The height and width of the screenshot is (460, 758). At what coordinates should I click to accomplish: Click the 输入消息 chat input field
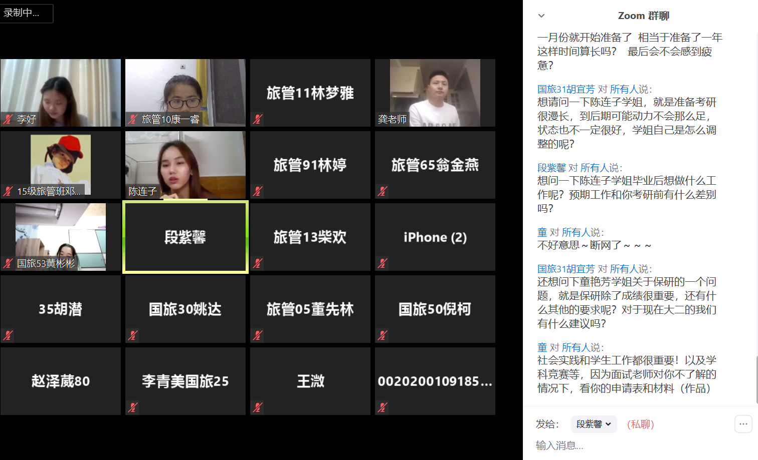(640, 445)
